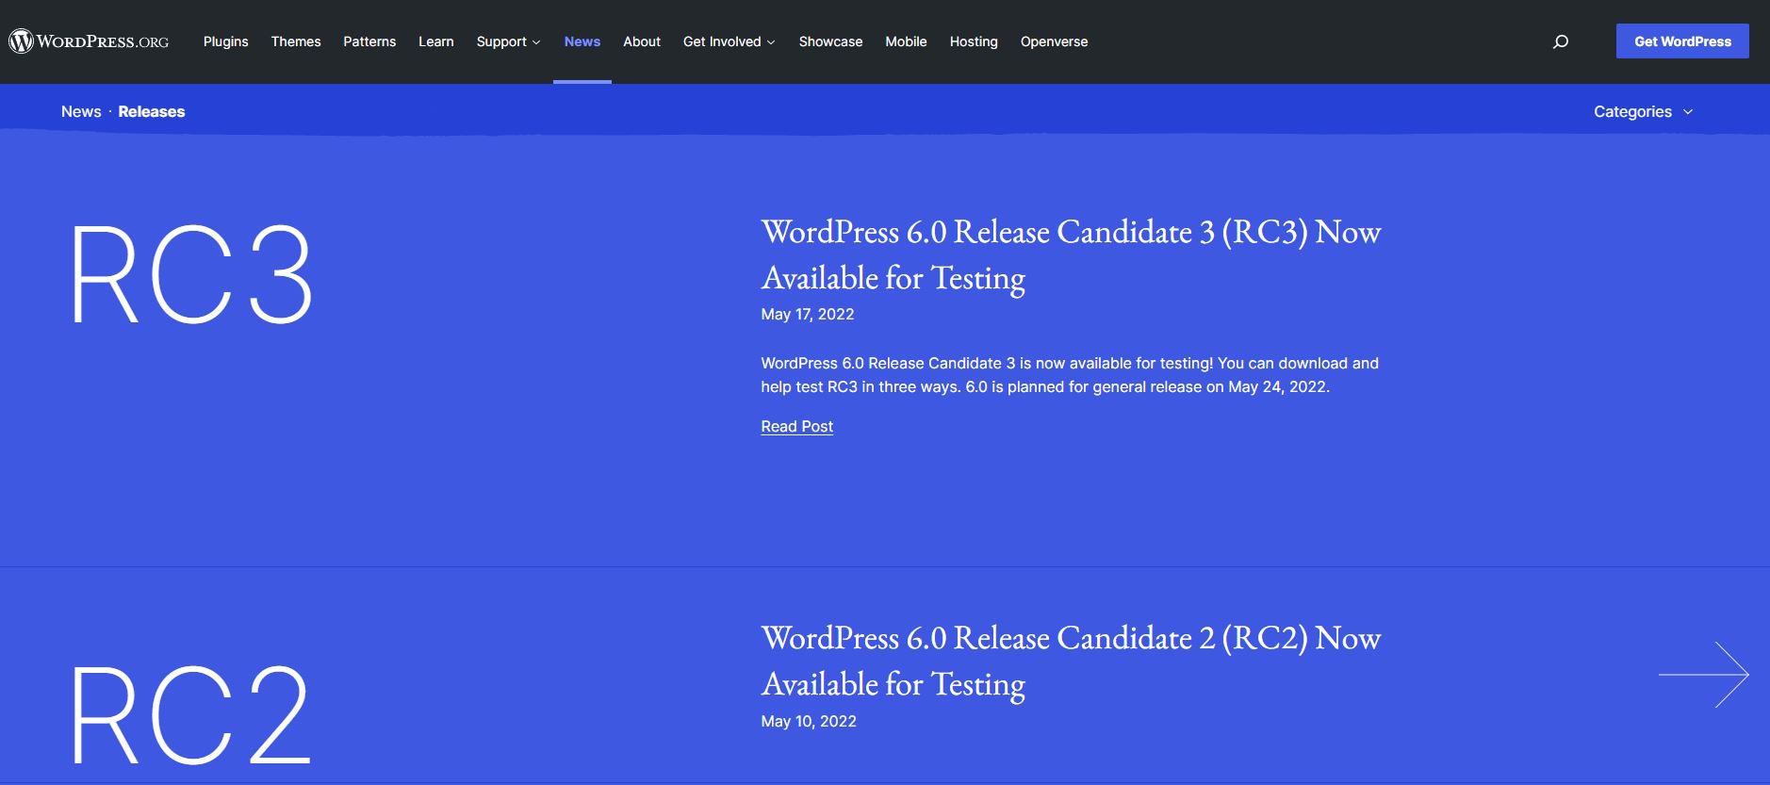Screen dimensions: 1770x785
Task: Open the Mobile nav link
Action: [906, 41]
